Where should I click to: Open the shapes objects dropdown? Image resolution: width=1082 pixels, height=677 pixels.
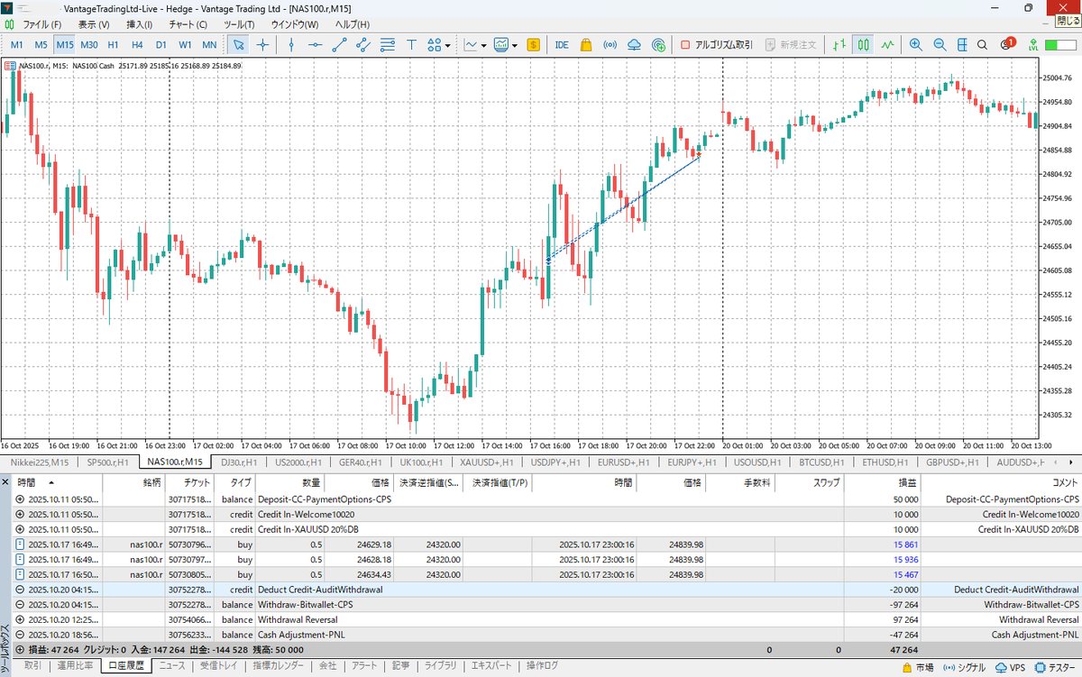[x=439, y=44]
